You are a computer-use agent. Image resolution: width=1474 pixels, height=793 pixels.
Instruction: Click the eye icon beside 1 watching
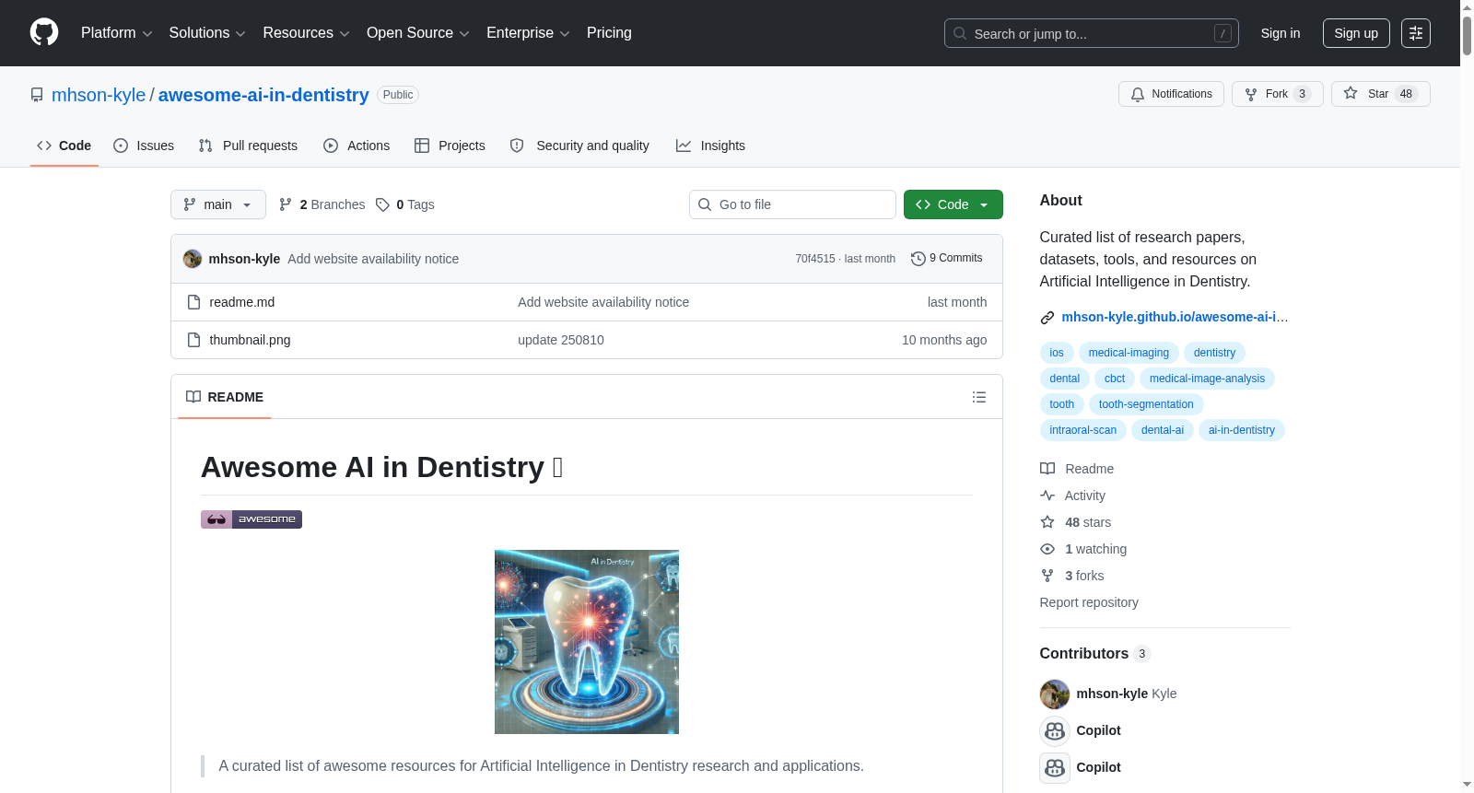click(1047, 549)
